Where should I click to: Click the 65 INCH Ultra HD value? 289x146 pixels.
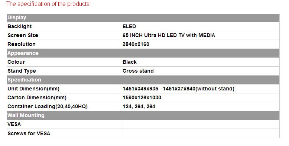click(x=169, y=35)
